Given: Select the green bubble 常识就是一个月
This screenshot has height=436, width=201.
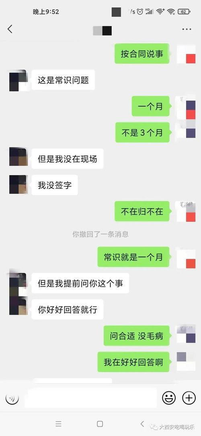Looking at the screenshot, I should tap(133, 257).
